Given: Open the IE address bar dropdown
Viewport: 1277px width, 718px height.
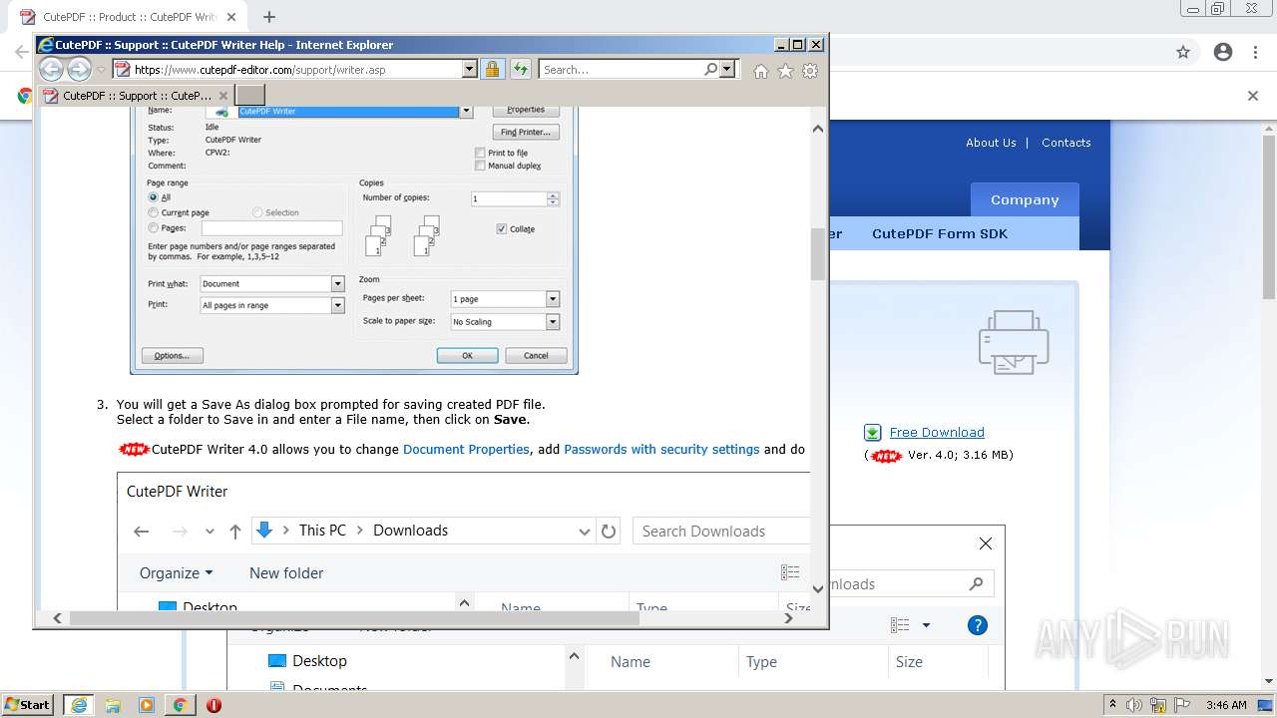Looking at the screenshot, I should pos(470,69).
